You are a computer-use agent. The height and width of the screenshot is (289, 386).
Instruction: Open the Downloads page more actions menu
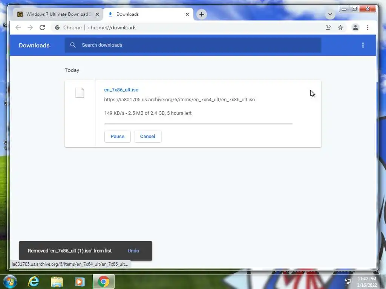point(363,45)
